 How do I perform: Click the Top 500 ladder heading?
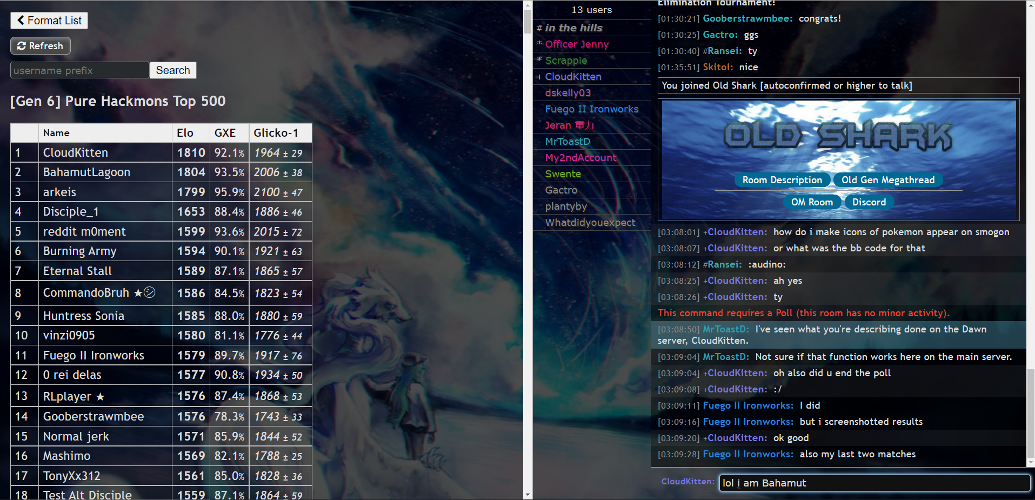point(118,101)
